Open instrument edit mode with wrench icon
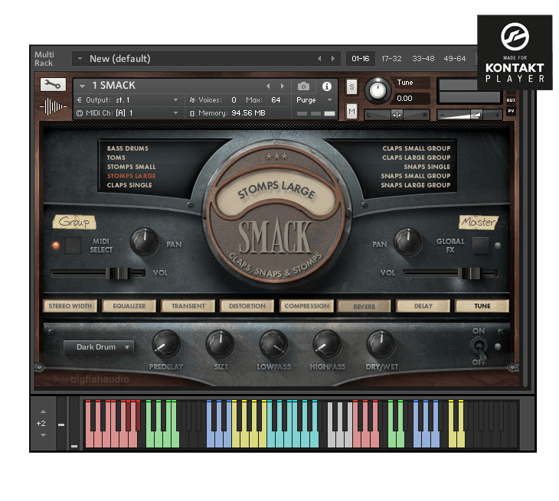Viewport: 559px width, 501px height. tap(53, 84)
